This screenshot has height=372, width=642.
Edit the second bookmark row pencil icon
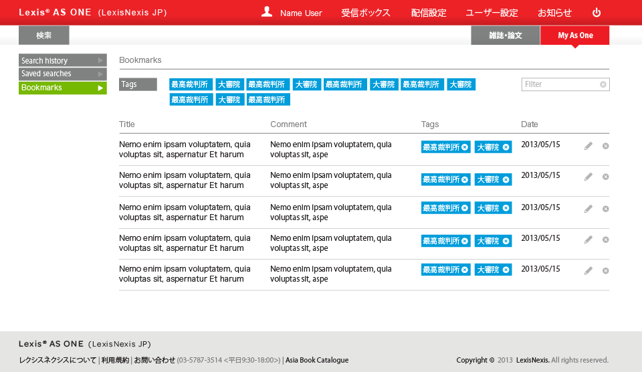point(588,177)
